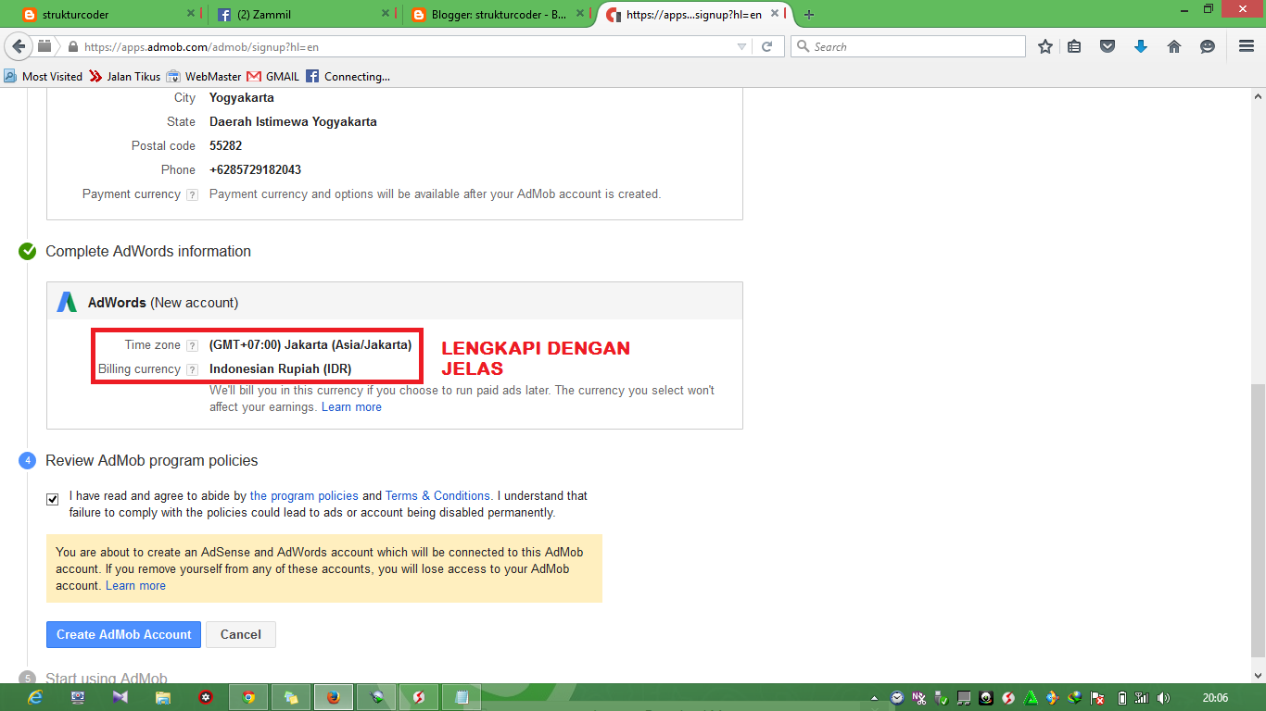Click the Payment currency help question mark
Viewport: 1266px width, 711px height.
tap(192, 194)
